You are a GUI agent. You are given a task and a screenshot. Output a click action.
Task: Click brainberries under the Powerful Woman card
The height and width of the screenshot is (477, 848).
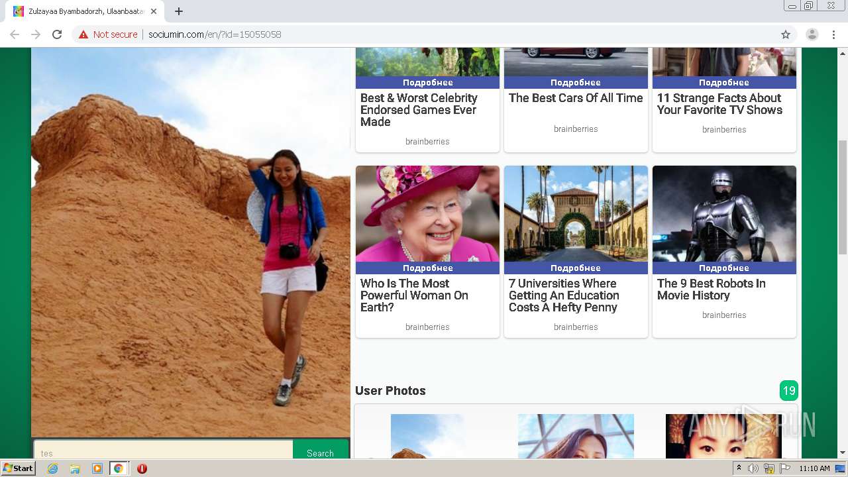tap(427, 327)
